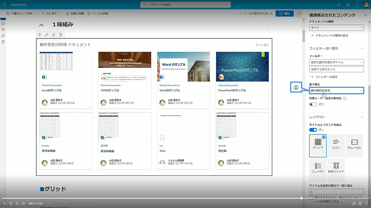Viewport: 371px width, 208px height.
Task: Click the video fullscreen icon
Action: pos(367,203)
